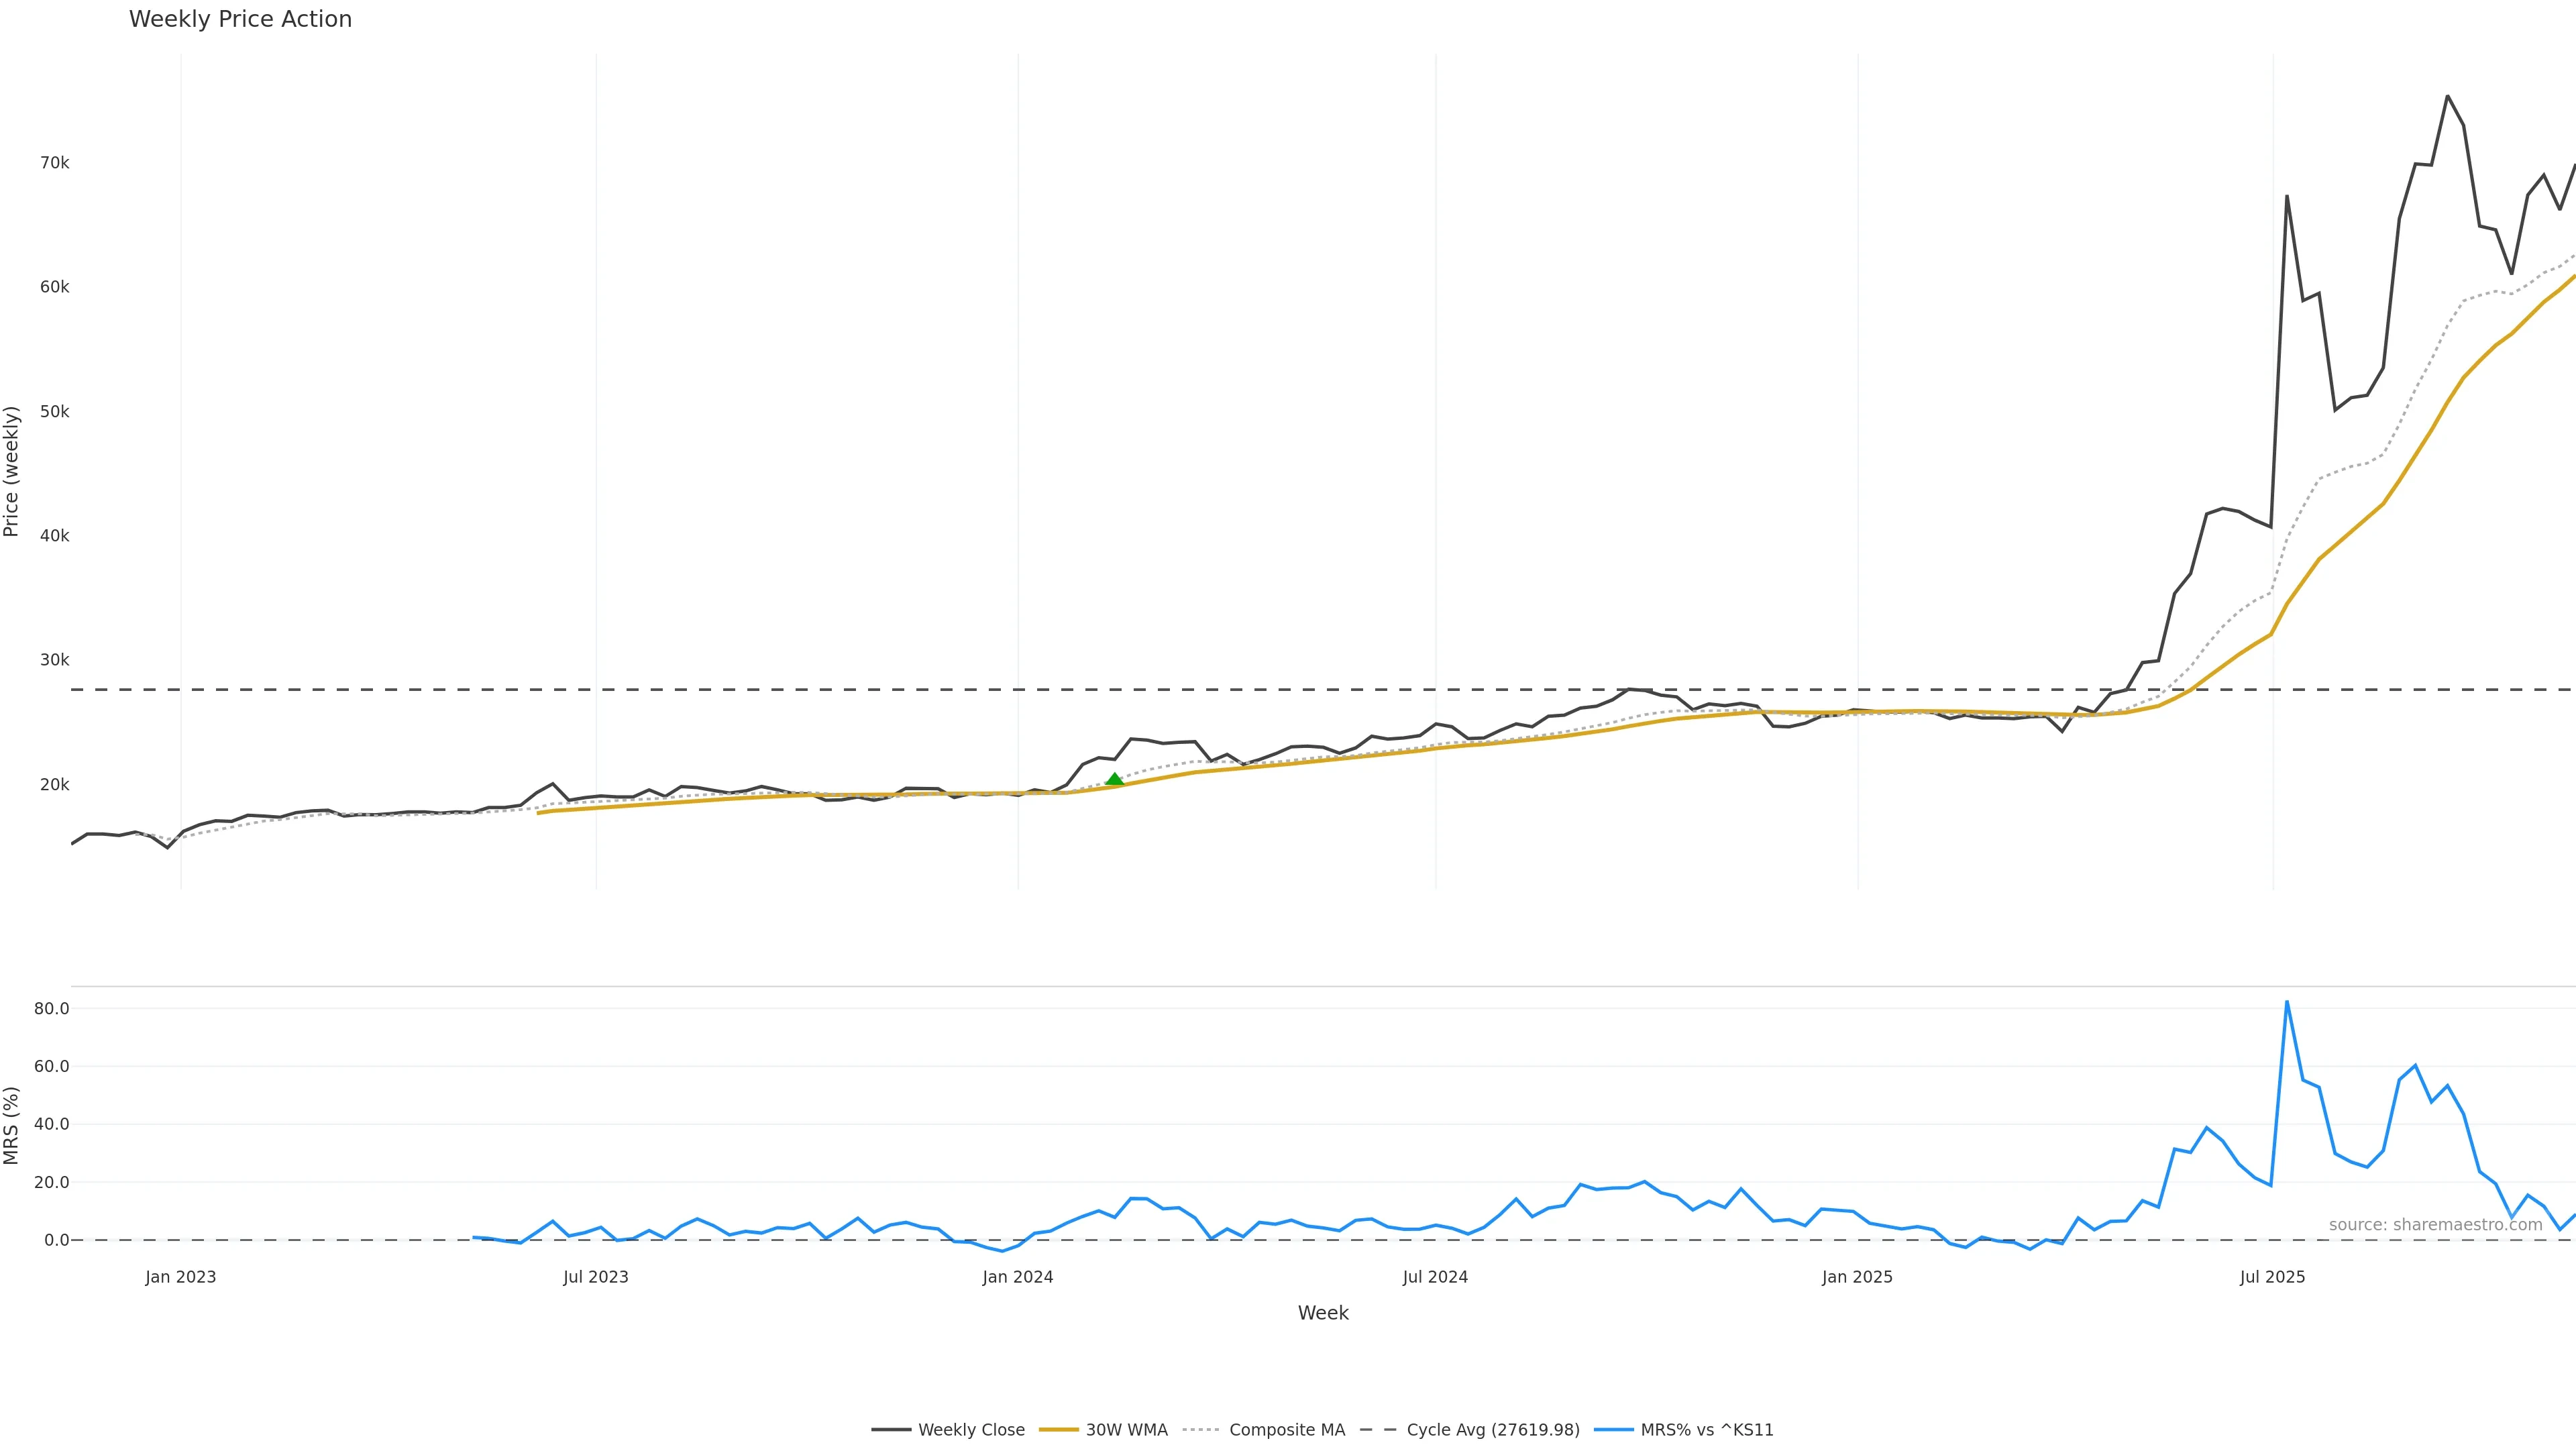Click the Week x-axis title

click(x=1323, y=1313)
